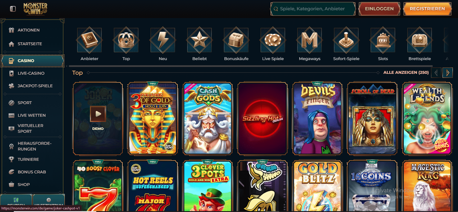The image size is (458, 212).
Task: Open the Neu lightning bolt category
Action: point(163,40)
